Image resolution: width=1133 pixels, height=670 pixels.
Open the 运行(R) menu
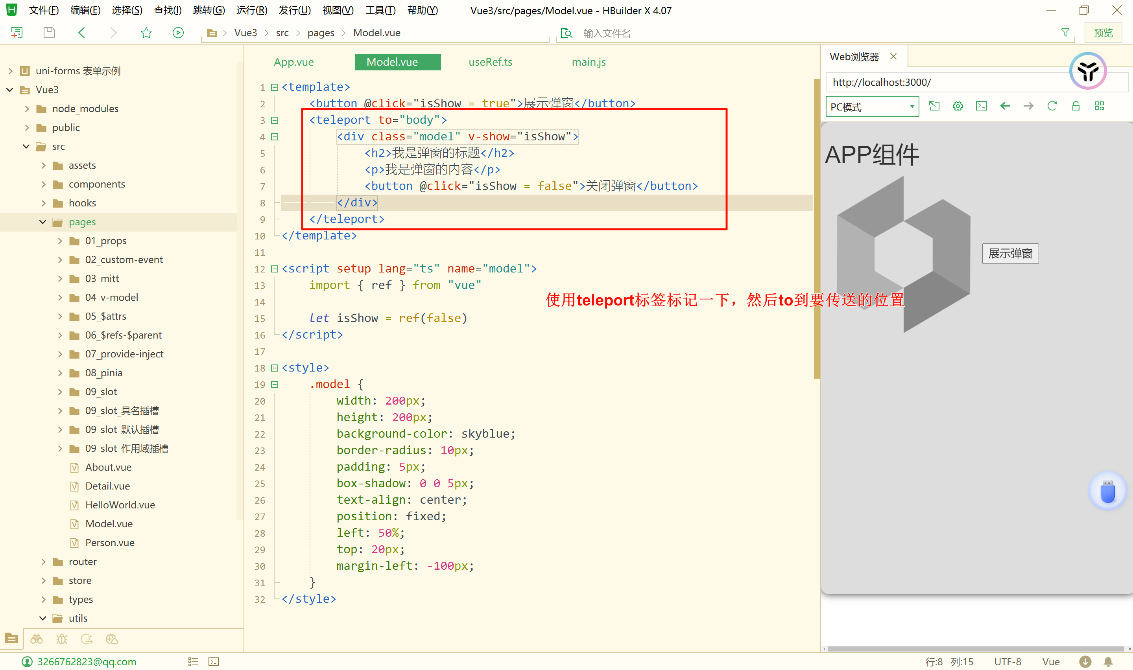tap(251, 10)
